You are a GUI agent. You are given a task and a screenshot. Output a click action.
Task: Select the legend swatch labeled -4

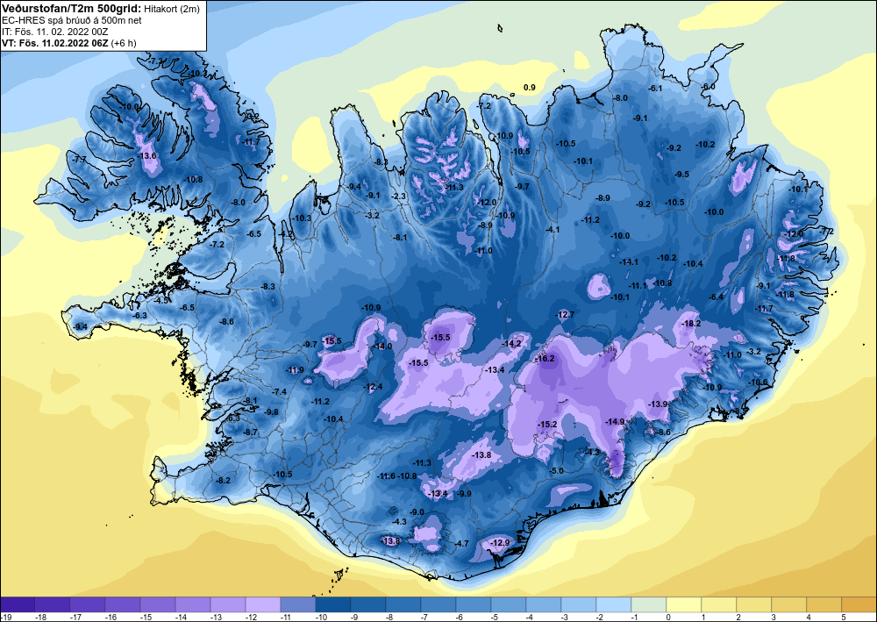pyautogui.click(x=544, y=604)
